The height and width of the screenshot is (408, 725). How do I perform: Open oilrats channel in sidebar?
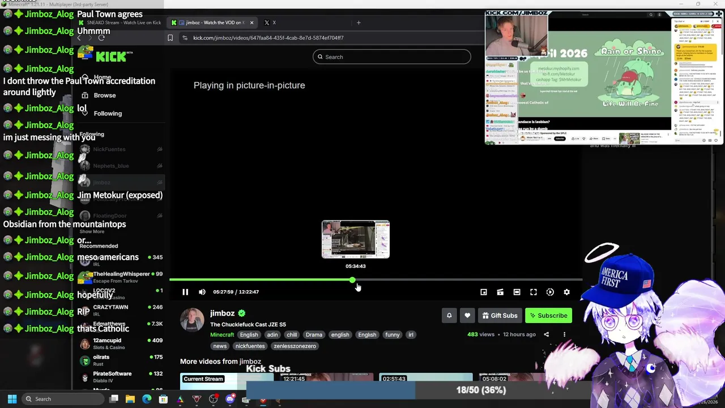coord(121,360)
